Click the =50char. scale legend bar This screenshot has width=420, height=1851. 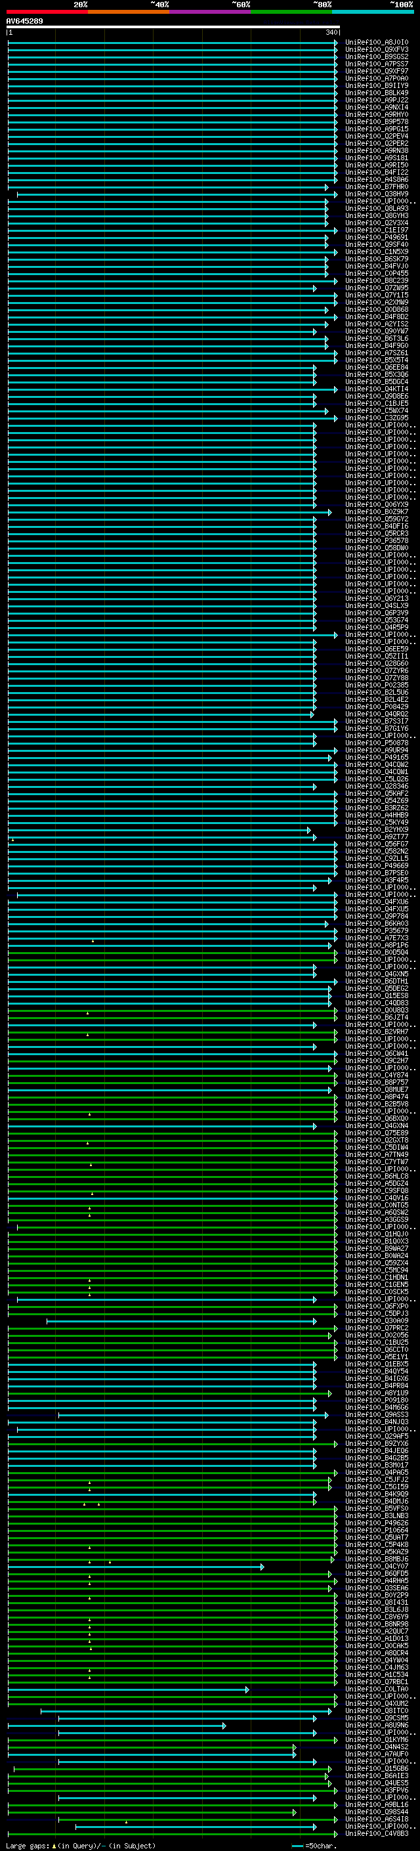(x=298, y=1846)
